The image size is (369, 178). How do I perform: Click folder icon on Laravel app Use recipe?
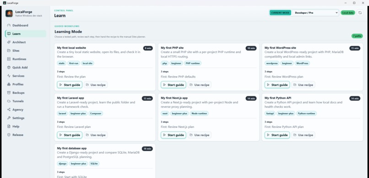click(87, 135)
